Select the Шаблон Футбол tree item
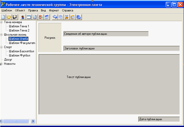Screen dimensions: 184x127 [x=19, y=55]
